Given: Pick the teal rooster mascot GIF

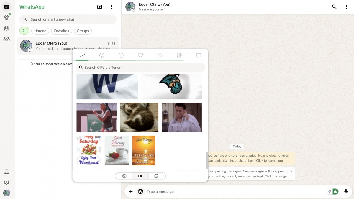Looking at the screenshot, I should [x=171, y=87].
